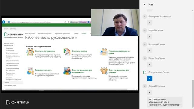Select Отчет по тренингам для куратора in sidebar

tap(12, 69)
